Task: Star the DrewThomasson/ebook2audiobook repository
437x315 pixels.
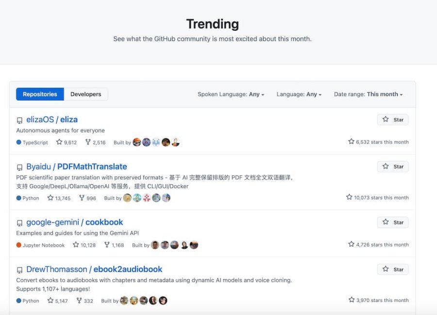Action: [x=393, y=269]
